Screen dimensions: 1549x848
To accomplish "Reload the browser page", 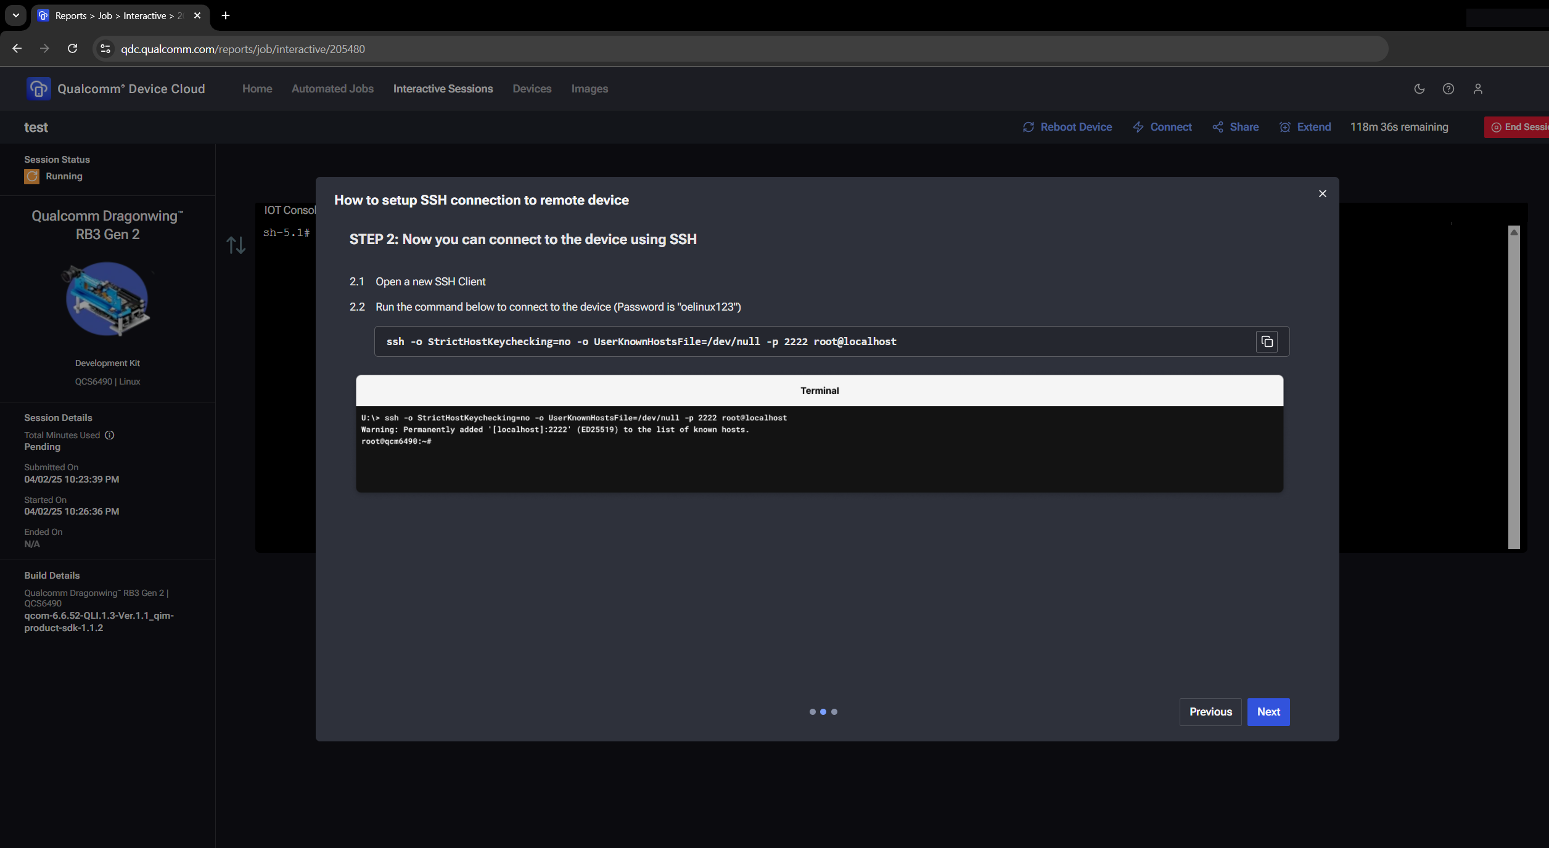I will coord(72,49).
